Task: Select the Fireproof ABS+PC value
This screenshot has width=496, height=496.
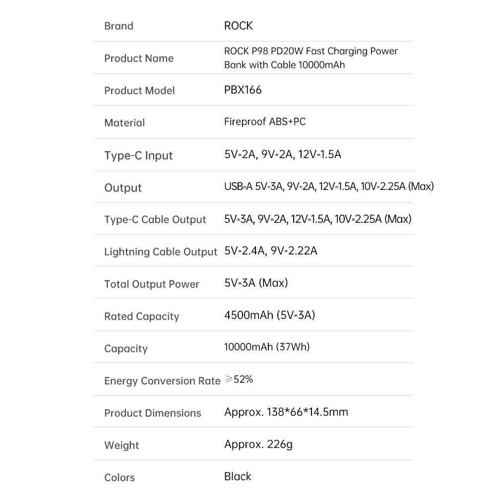Action: (265, 122)
